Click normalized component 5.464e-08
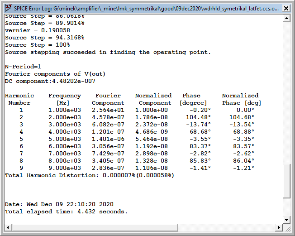Image resolution: width=295 pixels, height=236 pixels. click(152, 139)
